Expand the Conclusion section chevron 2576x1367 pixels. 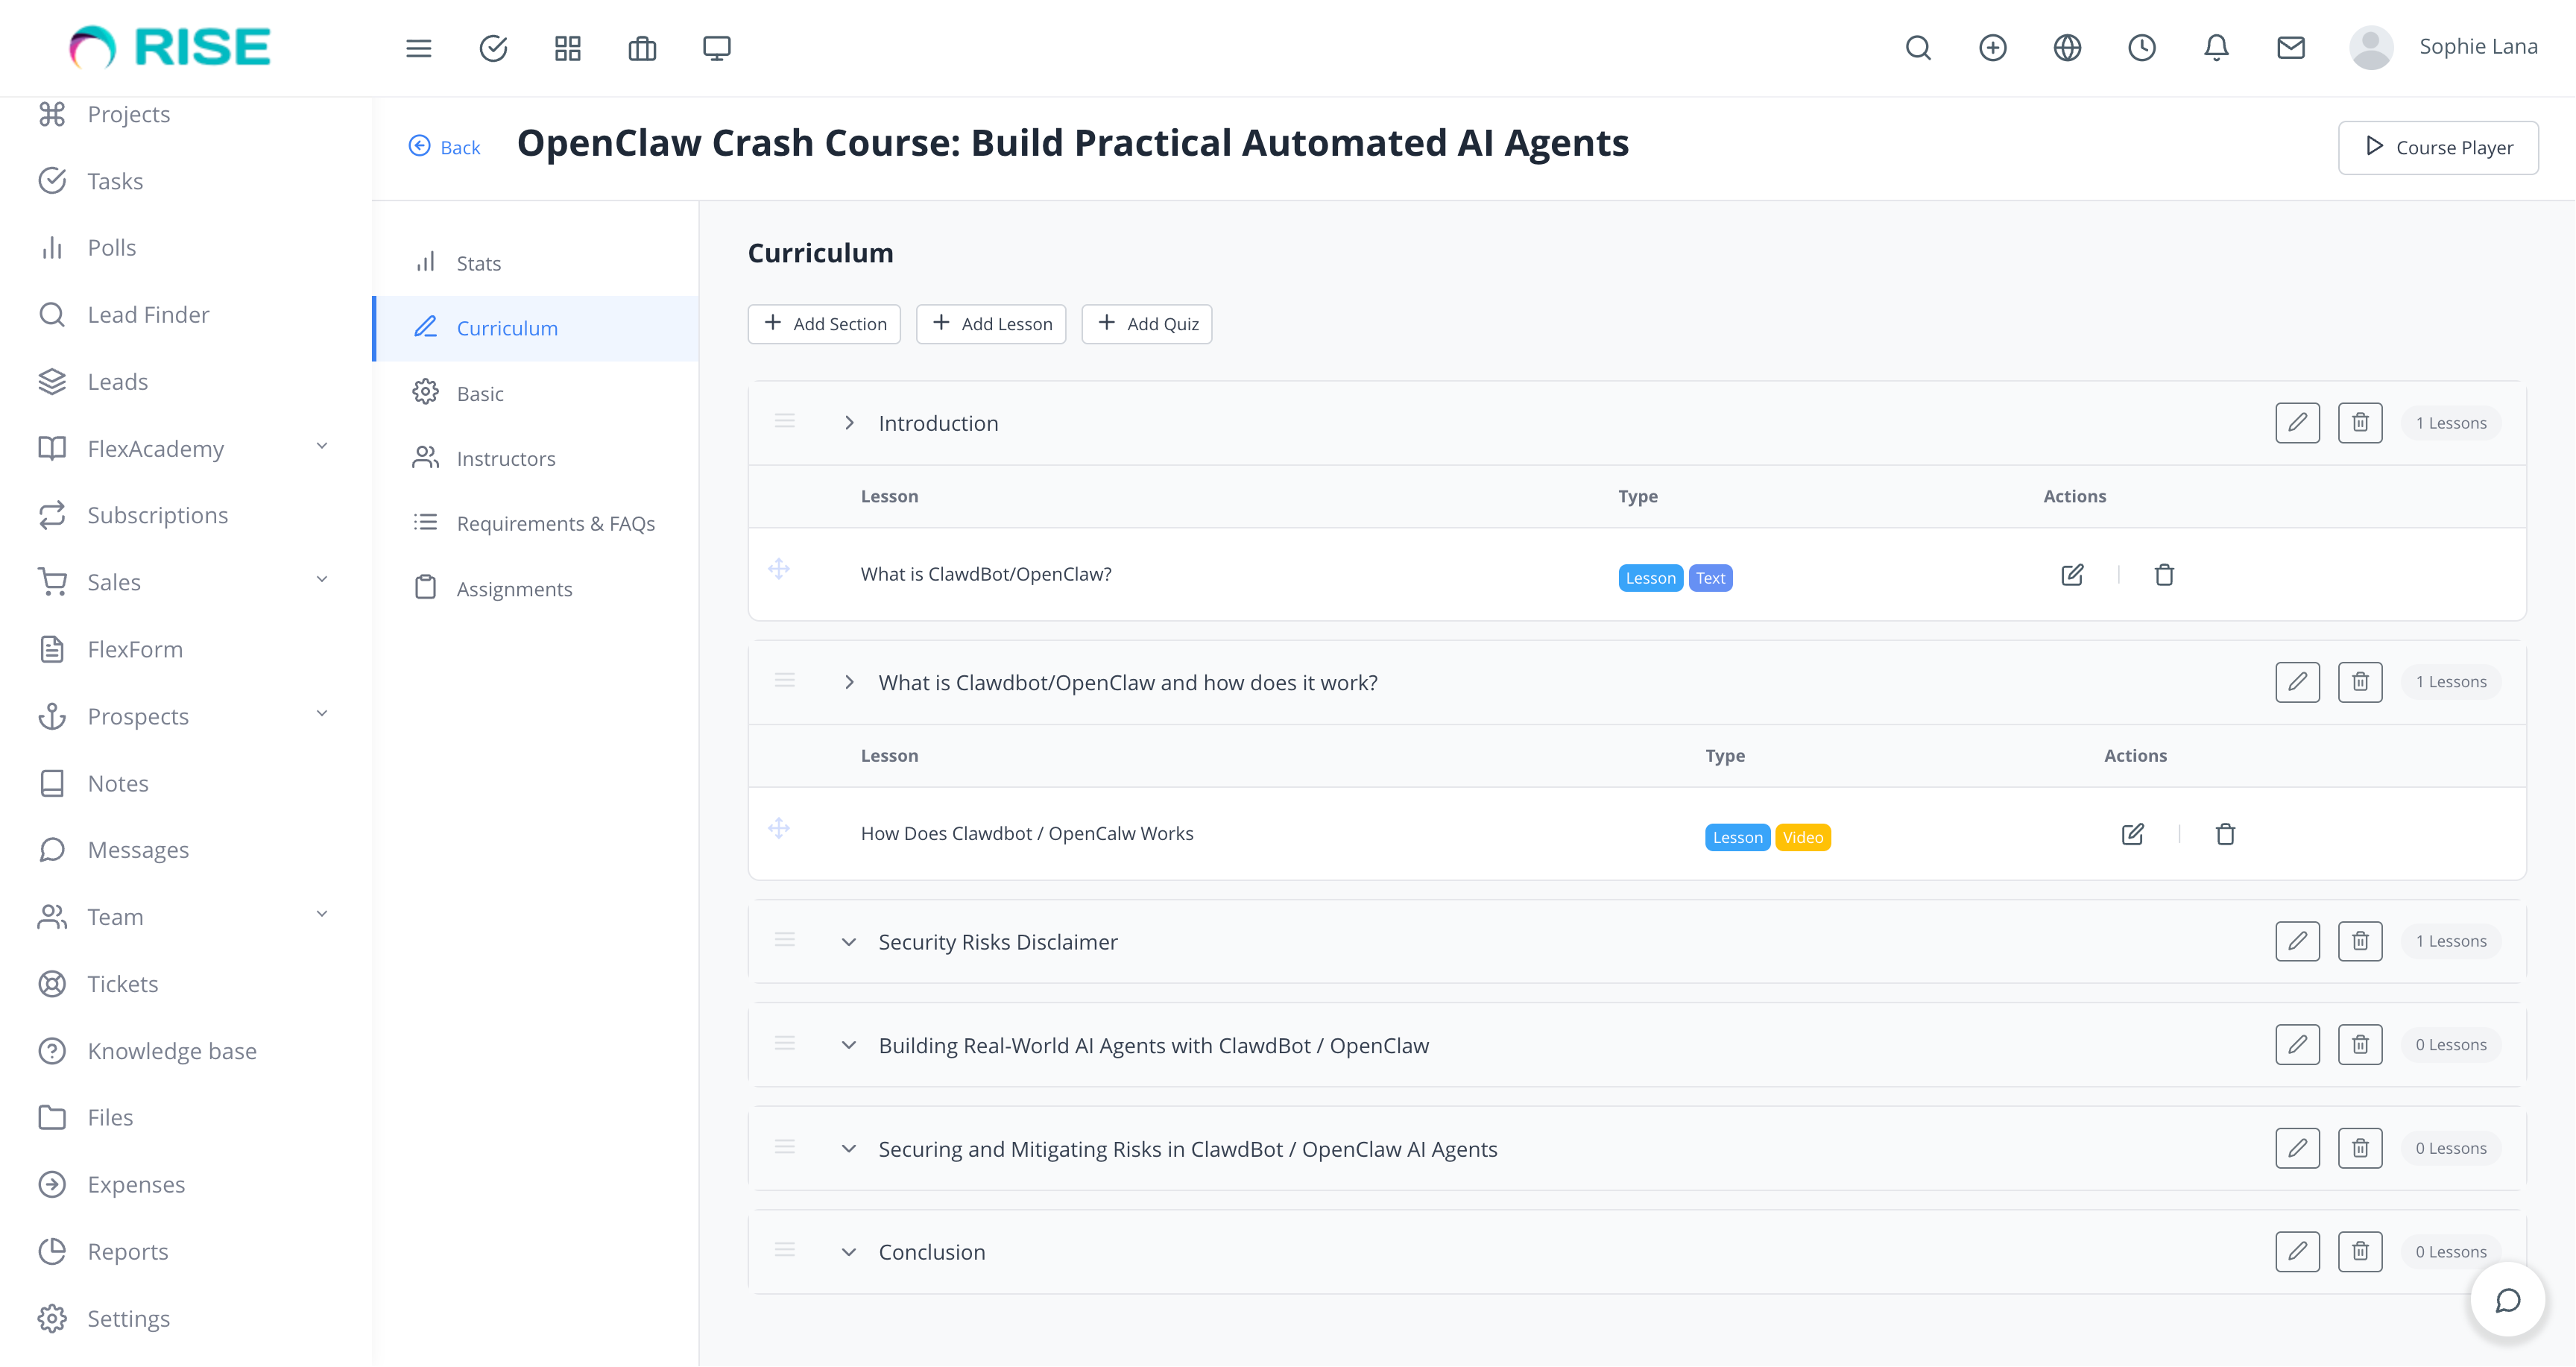[849, 1252]
